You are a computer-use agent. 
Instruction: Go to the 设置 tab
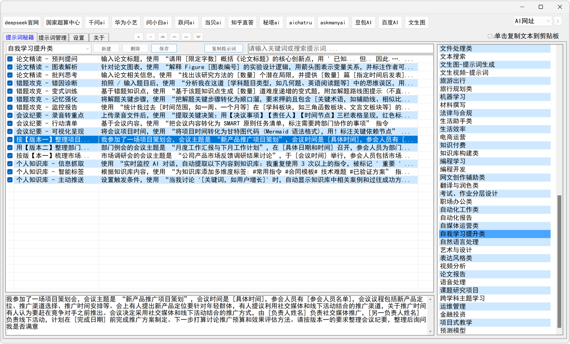tap(79, 38)
